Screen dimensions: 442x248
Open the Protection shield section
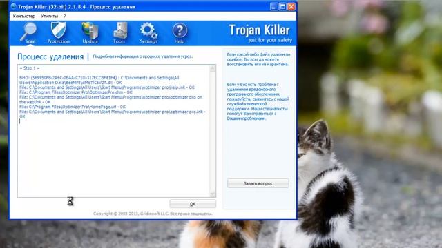point(58,33)
